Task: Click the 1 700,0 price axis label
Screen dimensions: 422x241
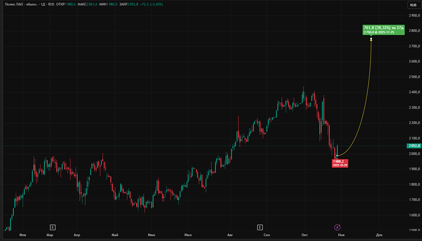Action: (x=414, y=200)
